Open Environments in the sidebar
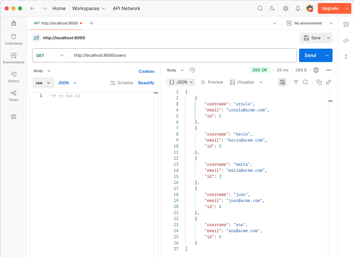Viewport: 354px width, 257px height. click(14, 58)
